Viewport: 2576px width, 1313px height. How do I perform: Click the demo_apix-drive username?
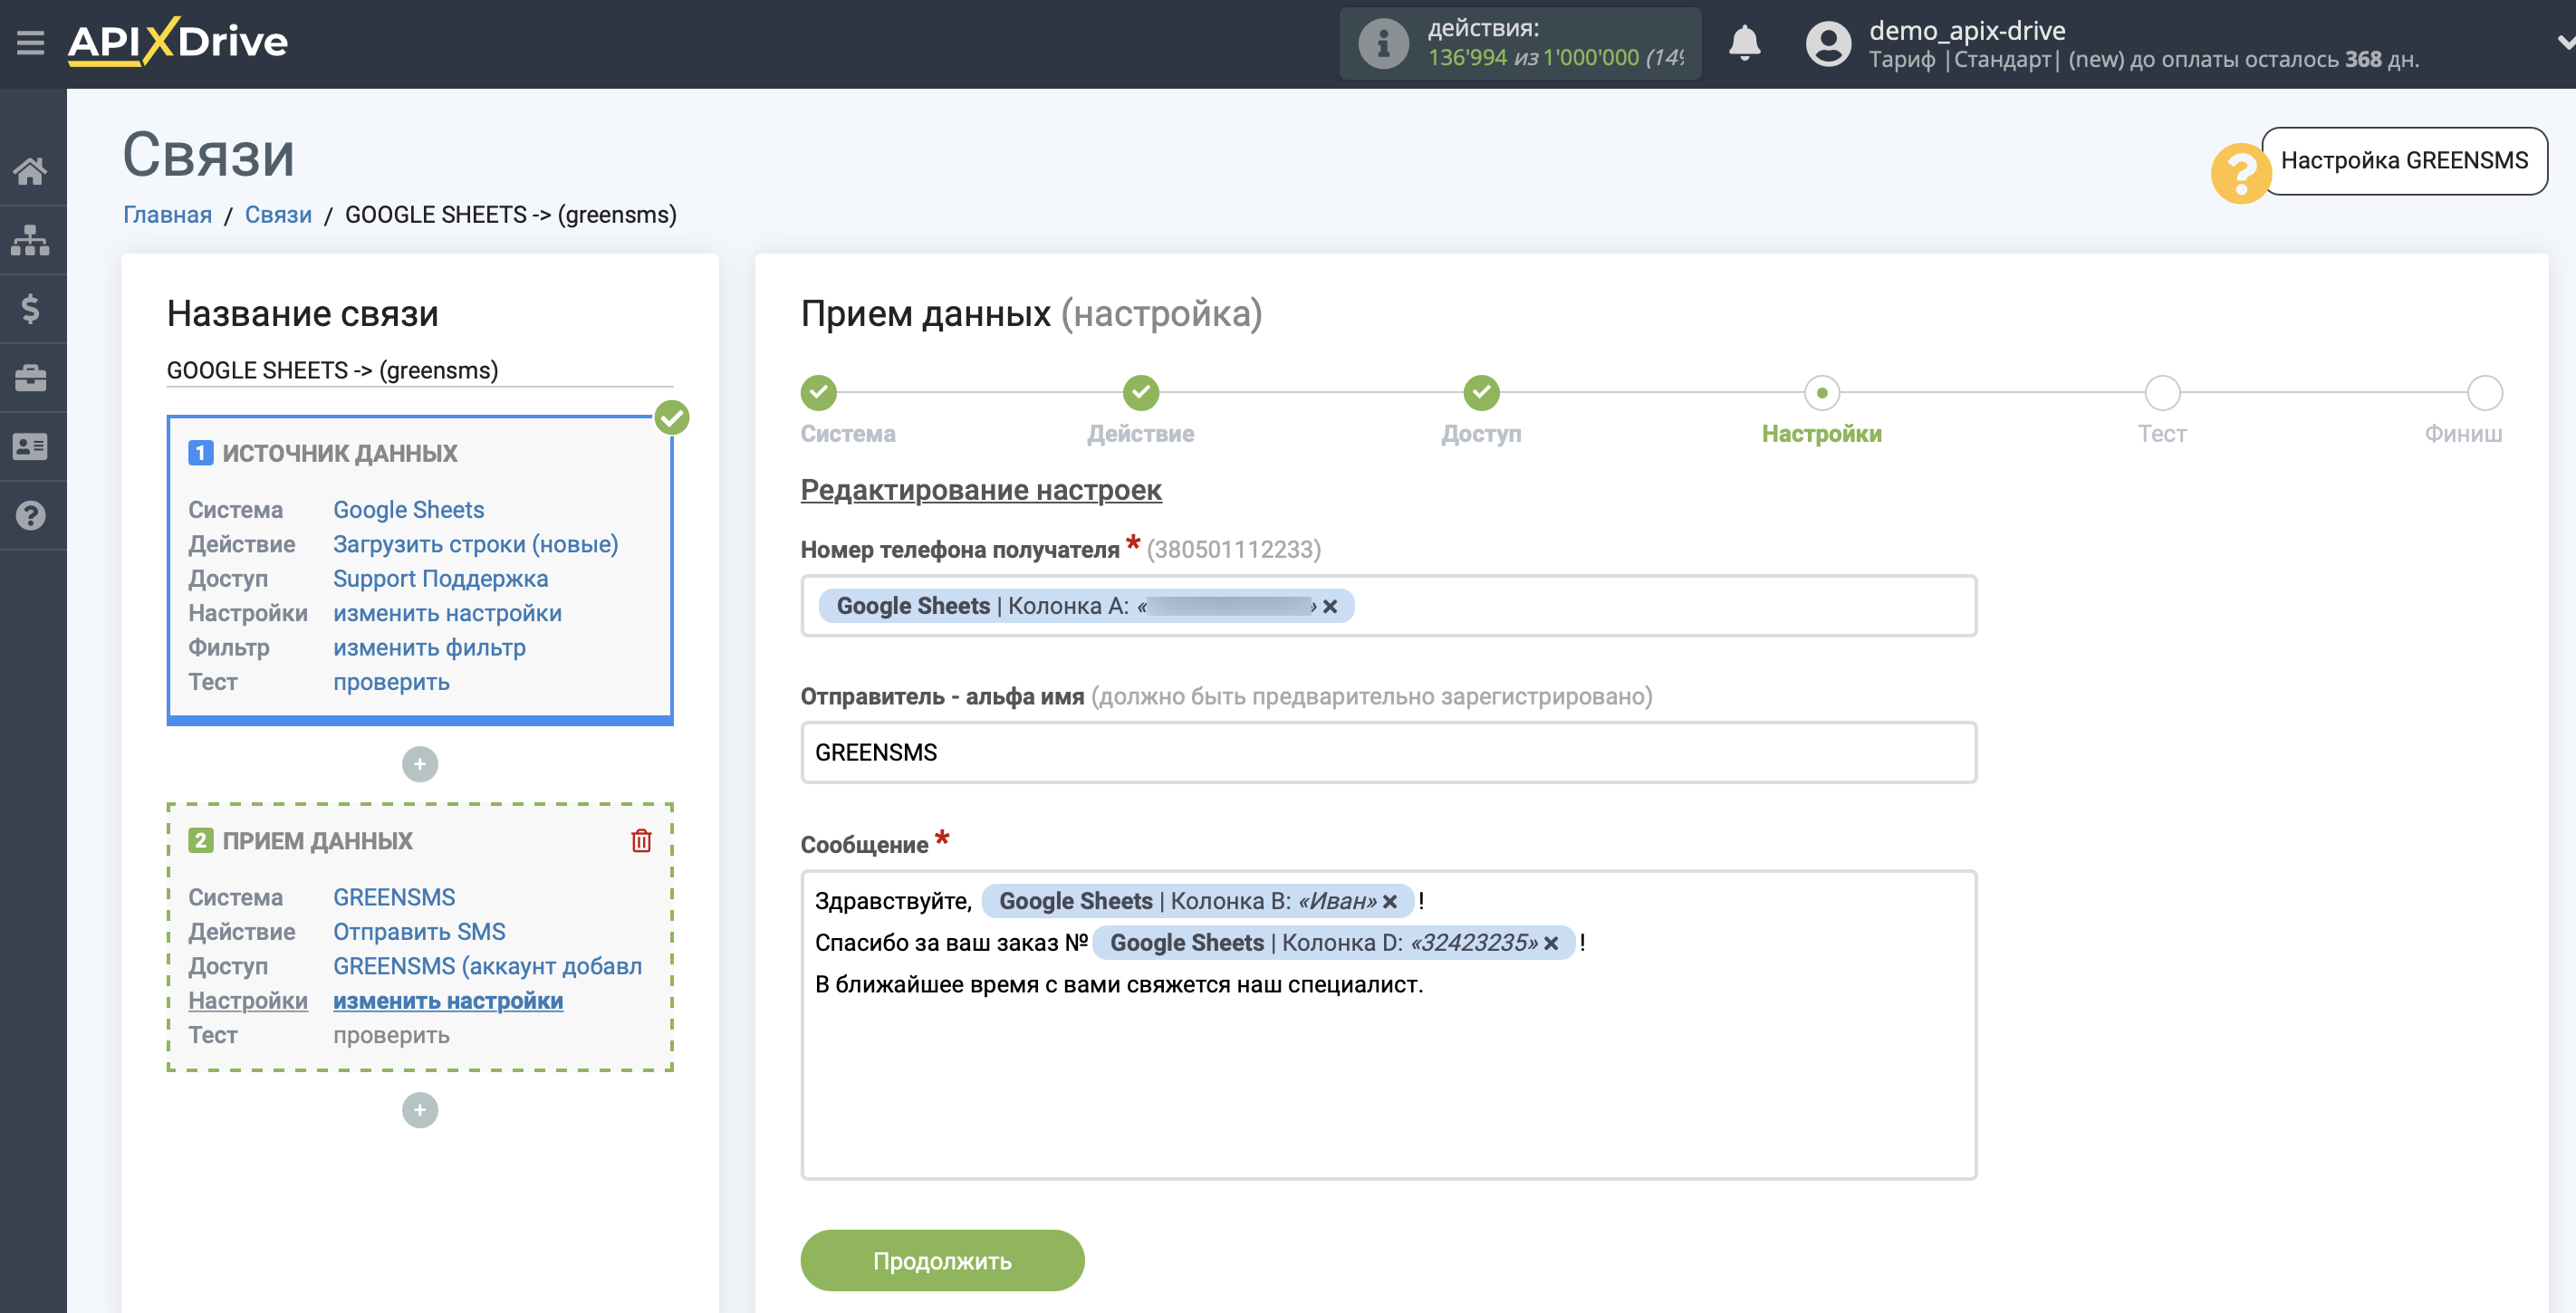point(1966,30)
